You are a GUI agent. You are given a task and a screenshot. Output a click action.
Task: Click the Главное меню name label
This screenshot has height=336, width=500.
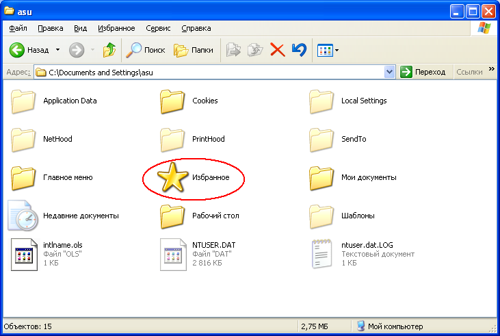[x=68, y=177]
